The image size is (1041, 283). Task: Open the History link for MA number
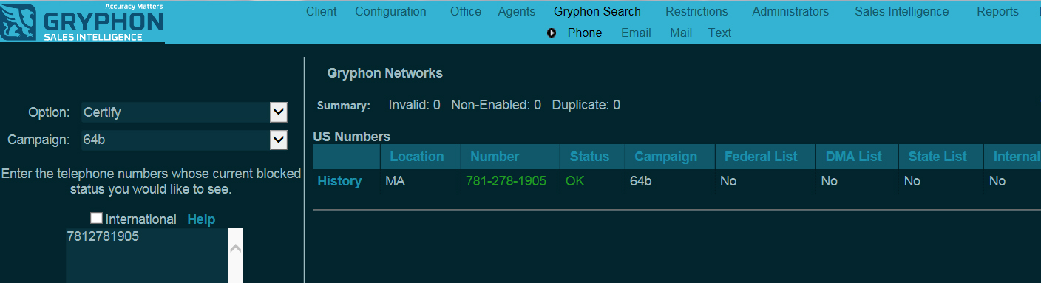tap(339, 181)
